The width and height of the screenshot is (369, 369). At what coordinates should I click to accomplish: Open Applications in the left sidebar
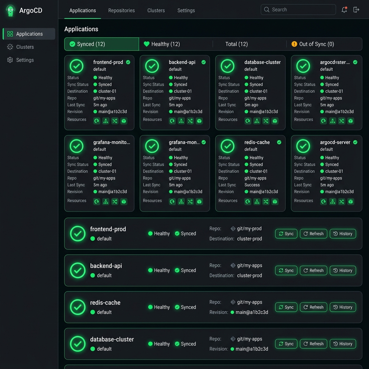pyautogui.click(x=29, y=34)
